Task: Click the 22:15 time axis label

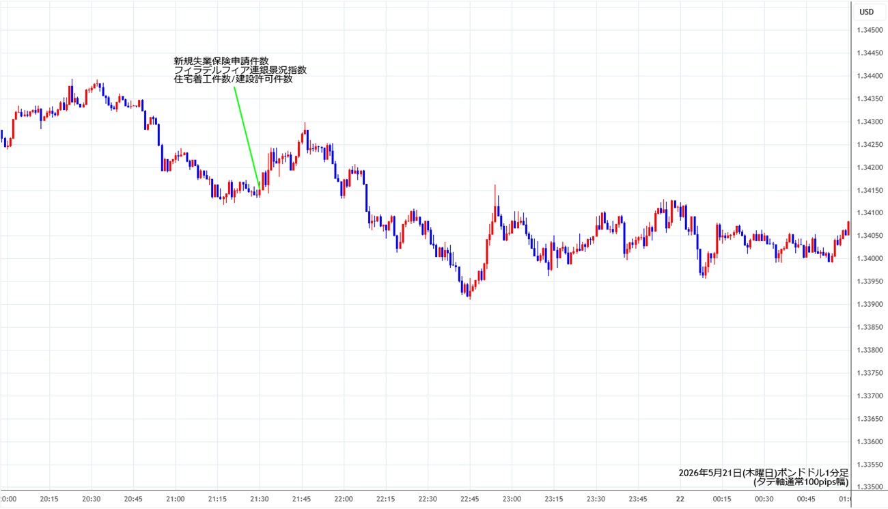Action: click(385, 499)
